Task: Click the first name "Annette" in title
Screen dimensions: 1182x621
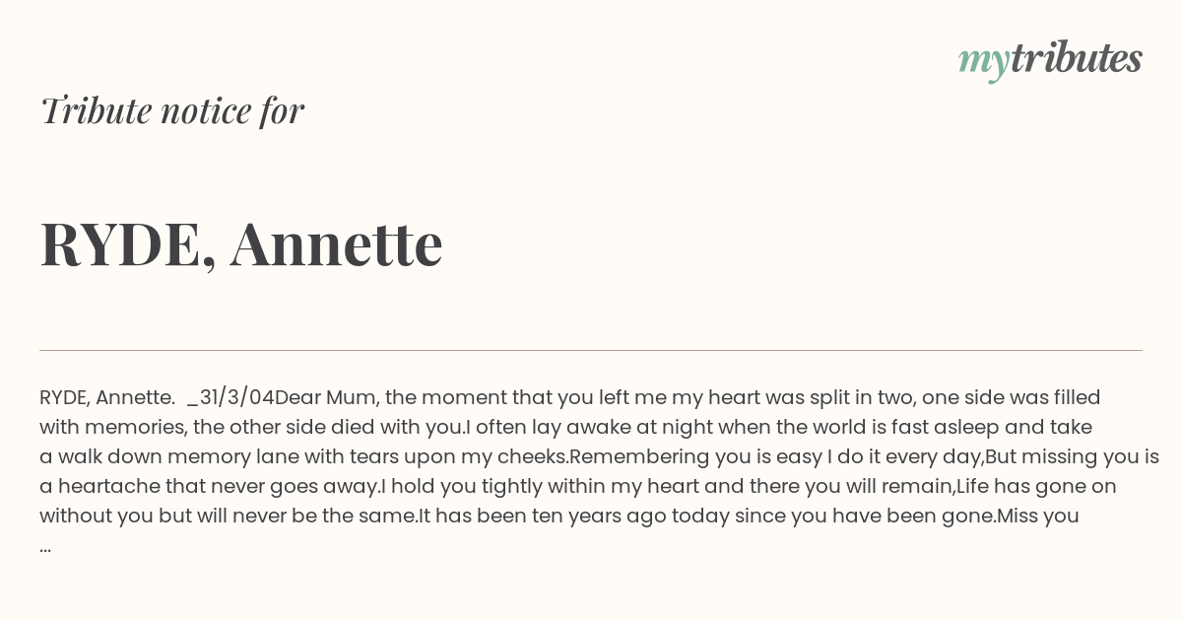Action: (x=337, y=243)
